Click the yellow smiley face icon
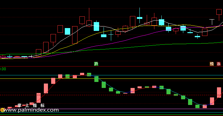The width and height of the screenshot is (223, 116). (2, 110)
